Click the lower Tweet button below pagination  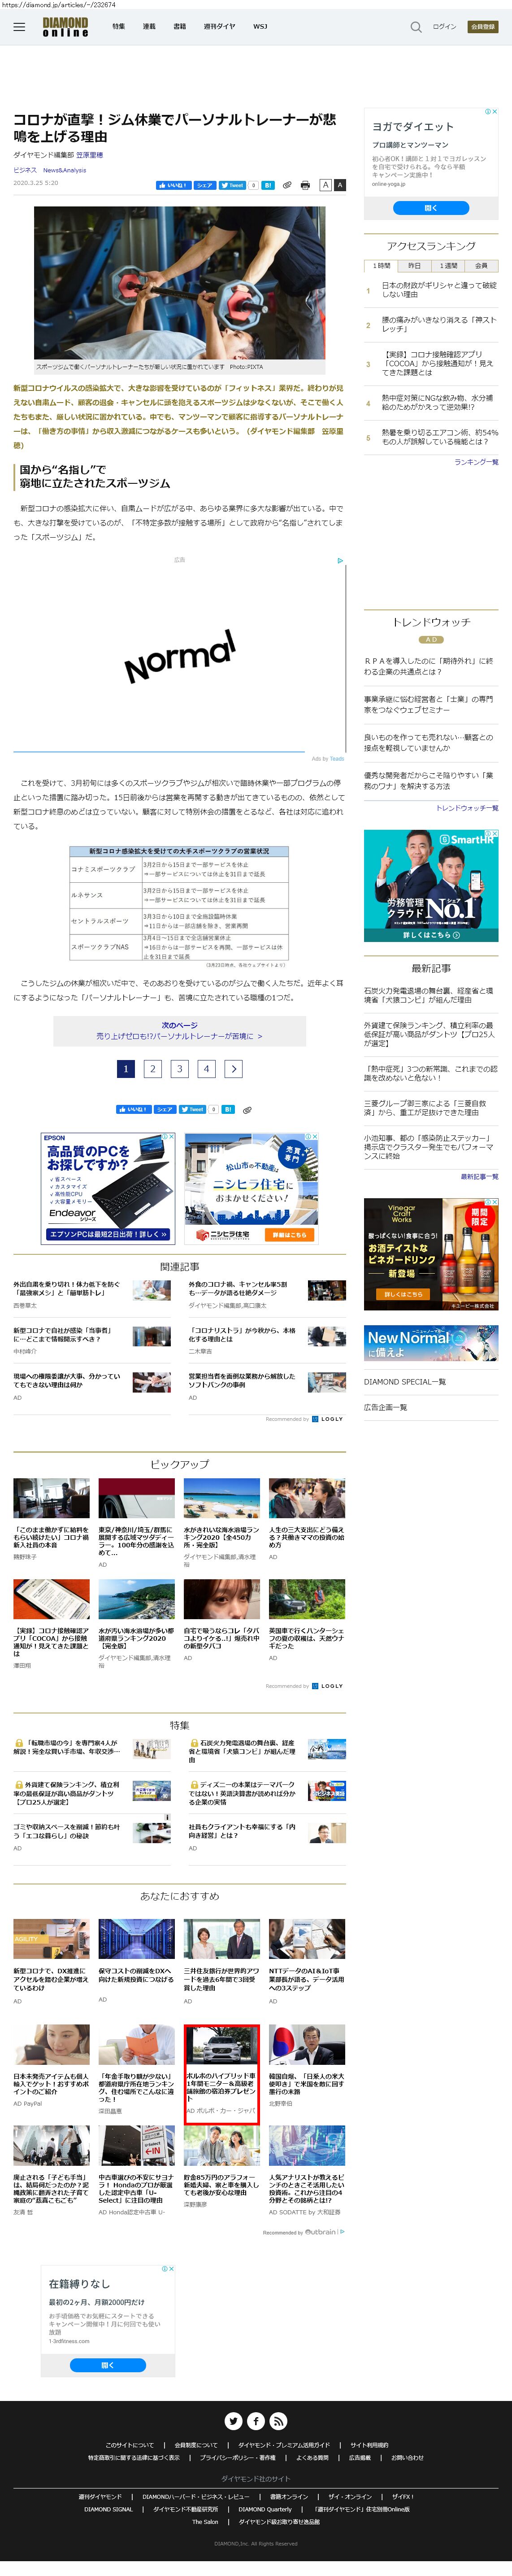click(193, 1109)
